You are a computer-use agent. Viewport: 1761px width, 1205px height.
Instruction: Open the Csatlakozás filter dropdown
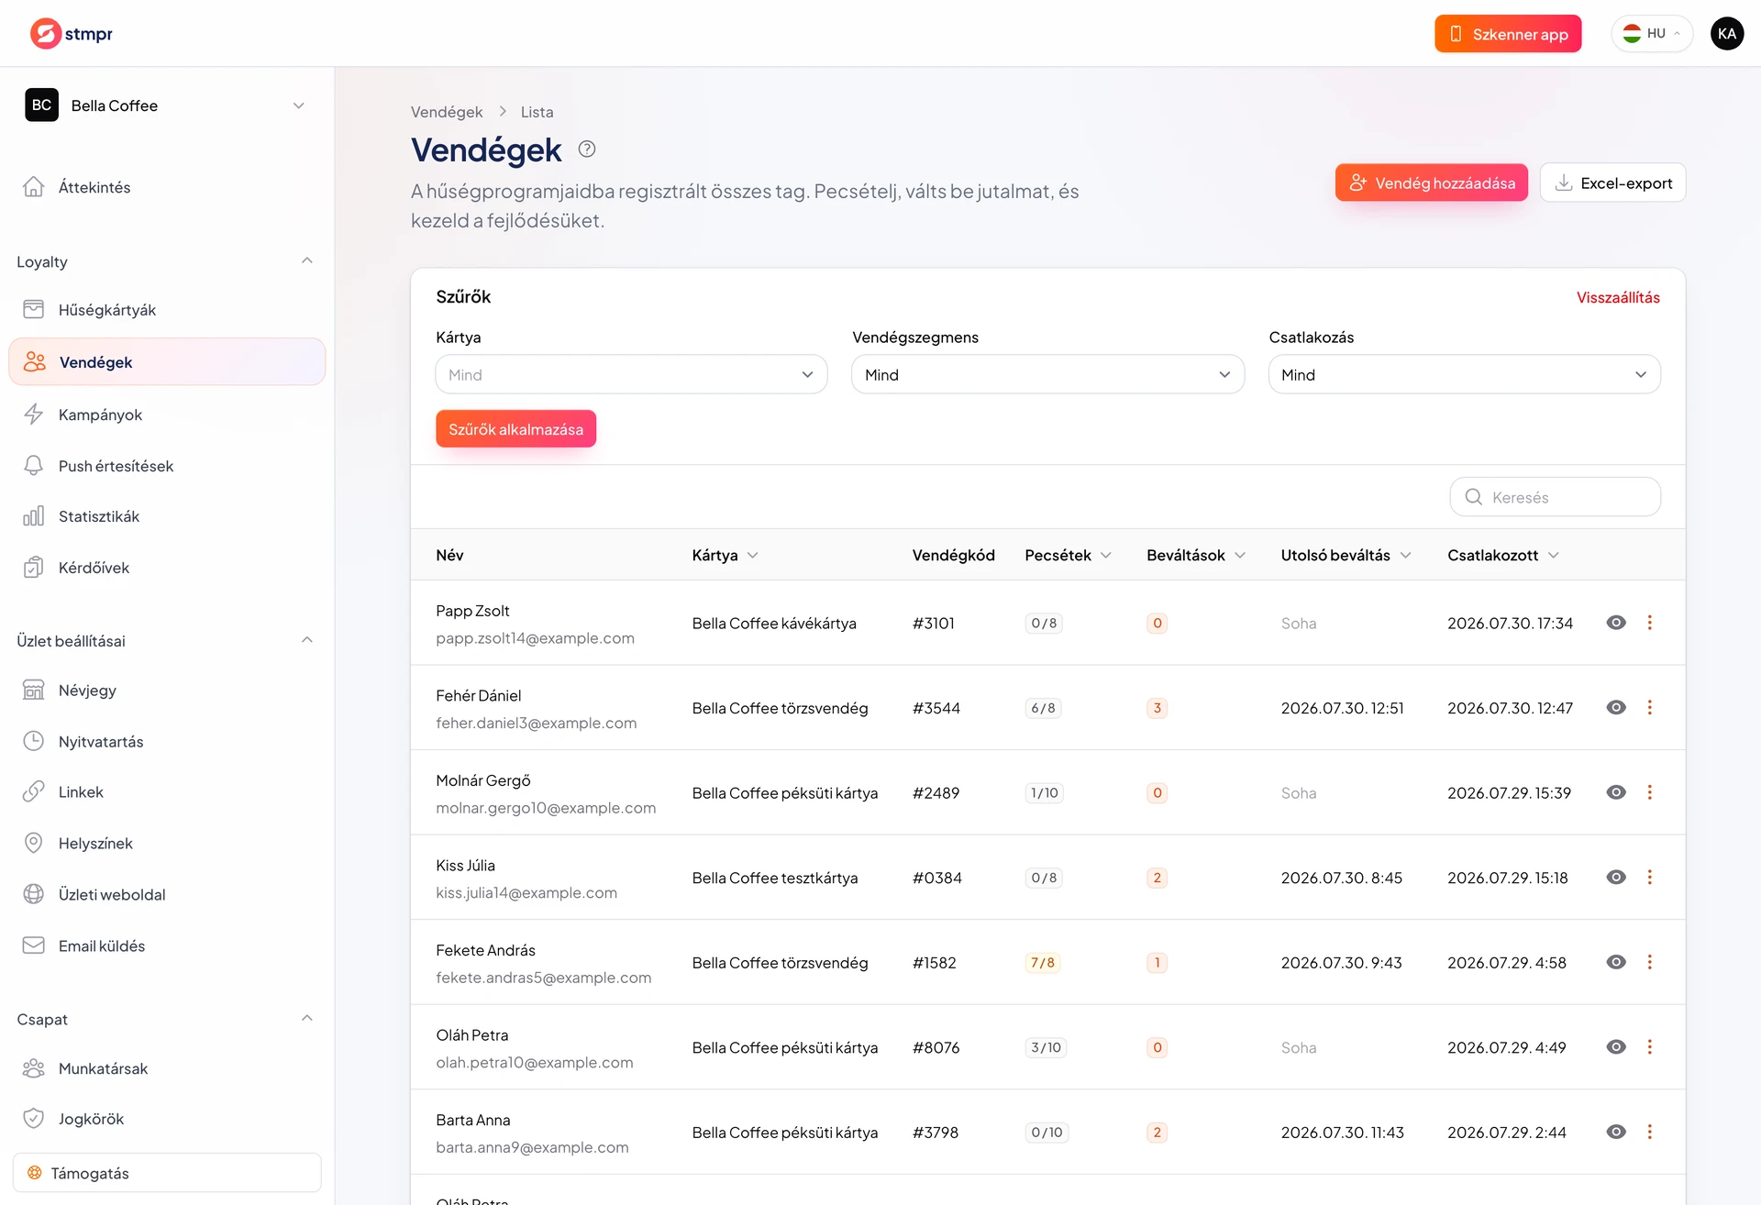(1464, 374)
